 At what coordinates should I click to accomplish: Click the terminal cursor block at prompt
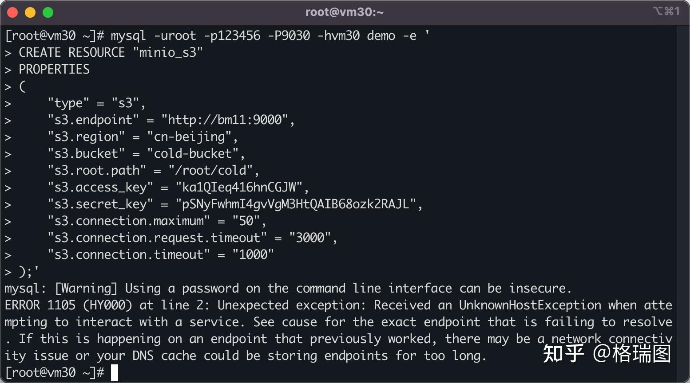pos(115,373)
